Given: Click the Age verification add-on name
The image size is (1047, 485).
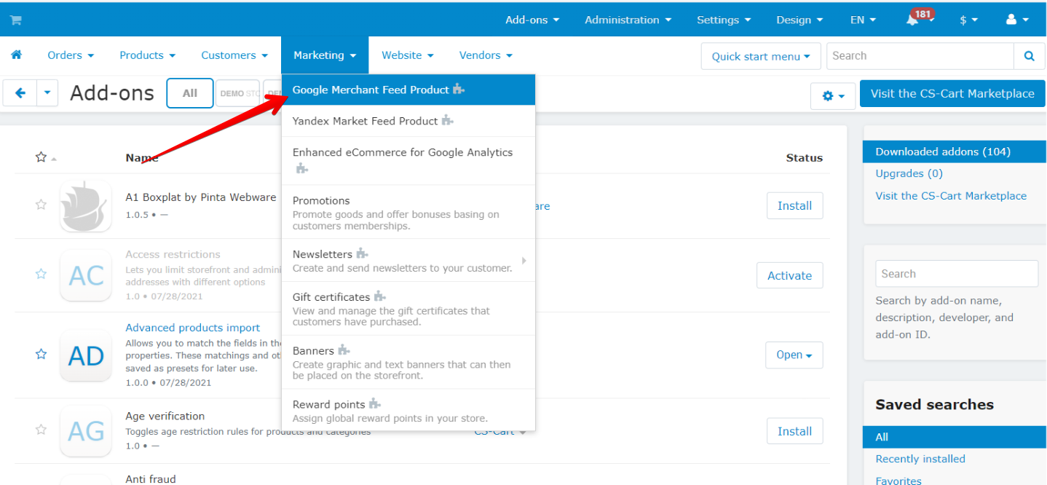Looking at the screenshot, I should (165, 416).
